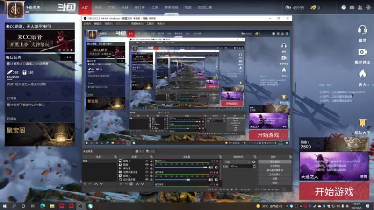Open the game settings gear in top-right corner
The image size is (374, 210).
pos(368,7)
